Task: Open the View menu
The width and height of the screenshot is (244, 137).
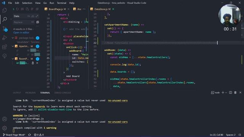Action: pos(38,3)
